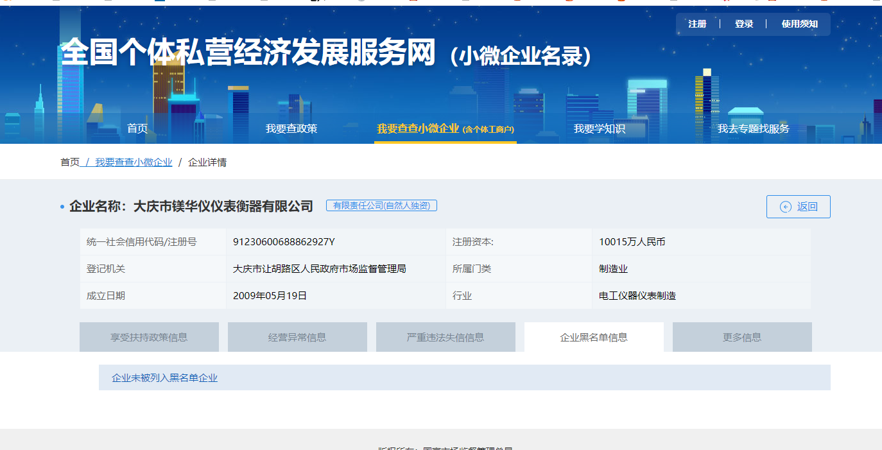Select the 我要查查小微企业 navigation tab
Image resolution: width=882 pixels, height=450 pixels.
[x=445, y=128]
